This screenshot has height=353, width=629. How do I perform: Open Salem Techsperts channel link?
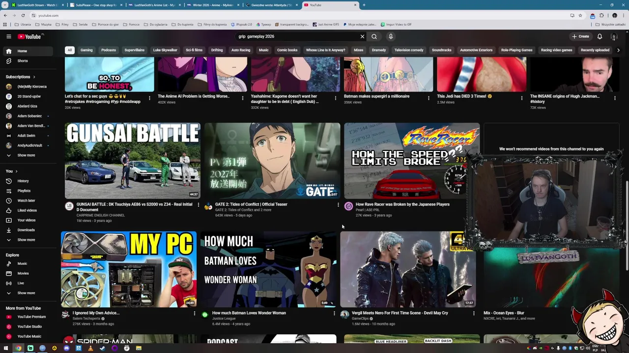pos(86,319)
